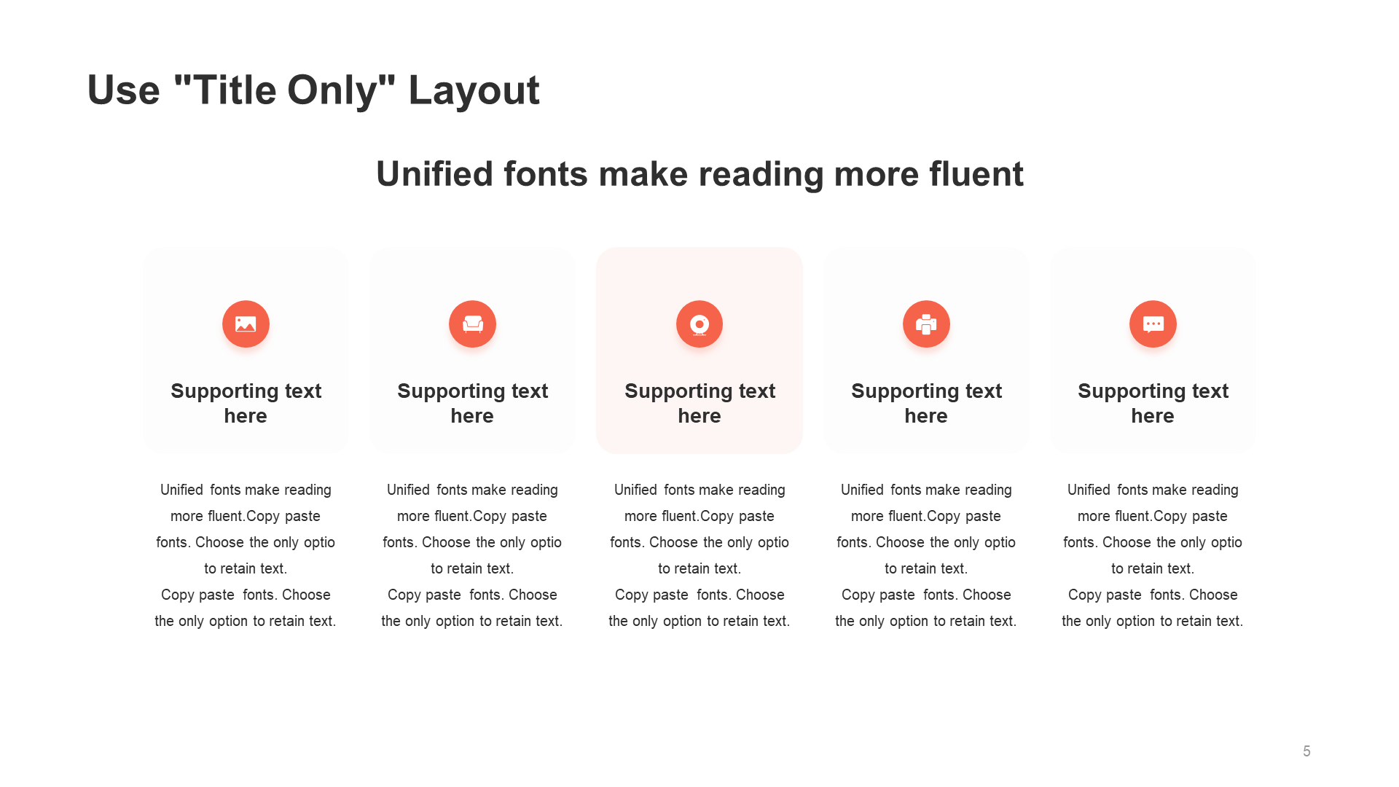Click the image/photo icon first column
Screen dimensions: 1399x787
click(x=245, y=324)
